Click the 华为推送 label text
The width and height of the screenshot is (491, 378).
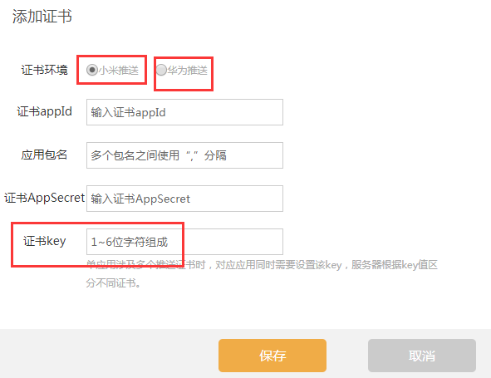tap(187, 70)
